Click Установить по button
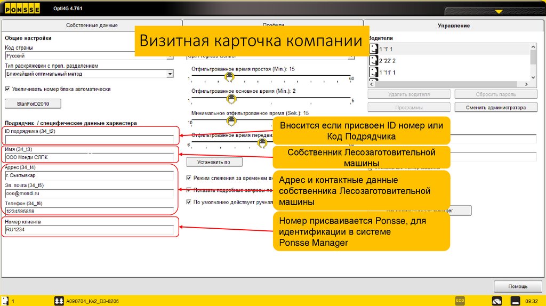Image resolution: width=546 pixels, height=306 pixels. pos(214,162)
